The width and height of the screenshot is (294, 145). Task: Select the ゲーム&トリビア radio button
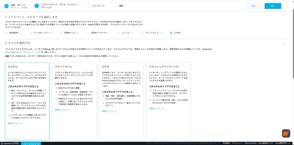[31, 33]
